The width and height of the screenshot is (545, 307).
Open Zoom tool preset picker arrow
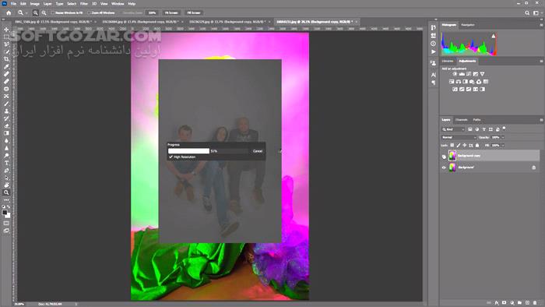[26, 13]
